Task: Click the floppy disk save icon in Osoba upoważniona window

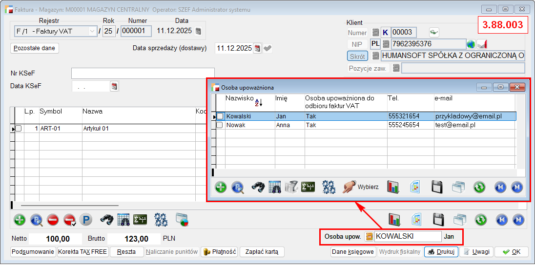Action: pos(437,188)
